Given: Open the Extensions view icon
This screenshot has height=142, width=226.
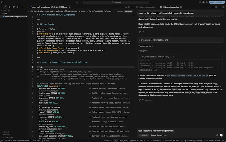Looking at the screenshot, I should (x=18, y=7).
